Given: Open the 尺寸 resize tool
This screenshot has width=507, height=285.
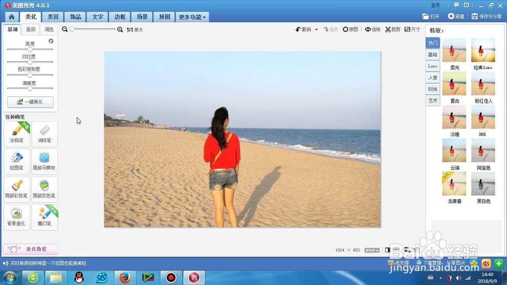Looking at the screenshot, I should pyautogui.click(x=412, y=29).
